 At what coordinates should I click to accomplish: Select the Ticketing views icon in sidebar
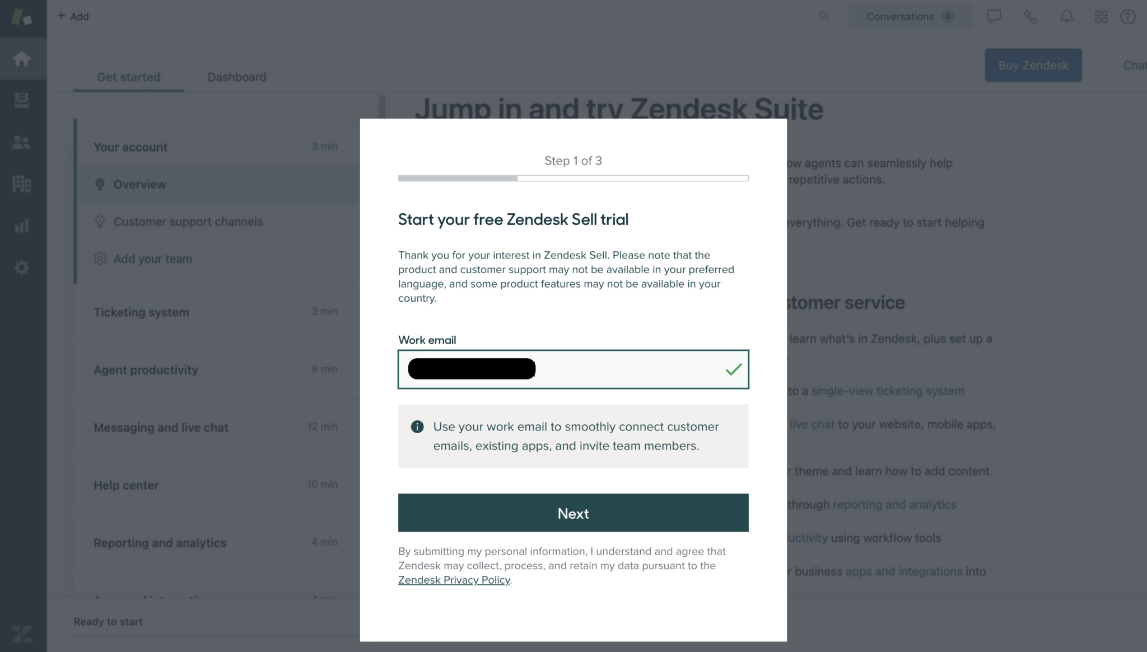tap(22, 101)
